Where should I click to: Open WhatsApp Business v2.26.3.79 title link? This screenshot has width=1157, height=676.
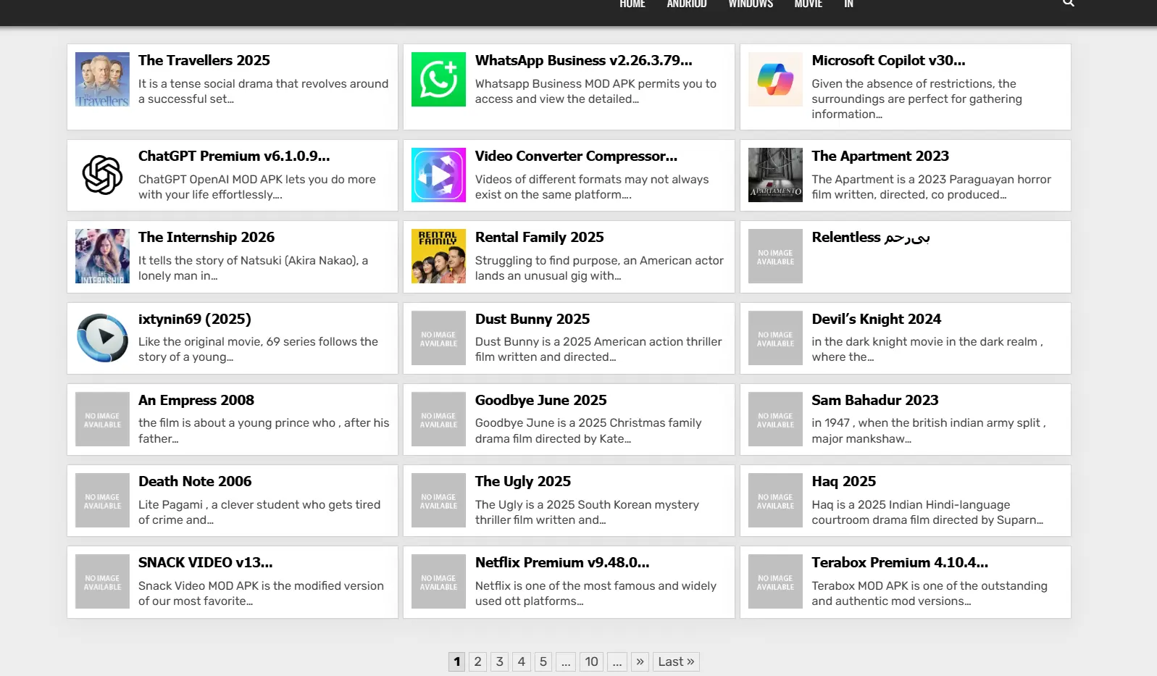click(x=583, y=60)
